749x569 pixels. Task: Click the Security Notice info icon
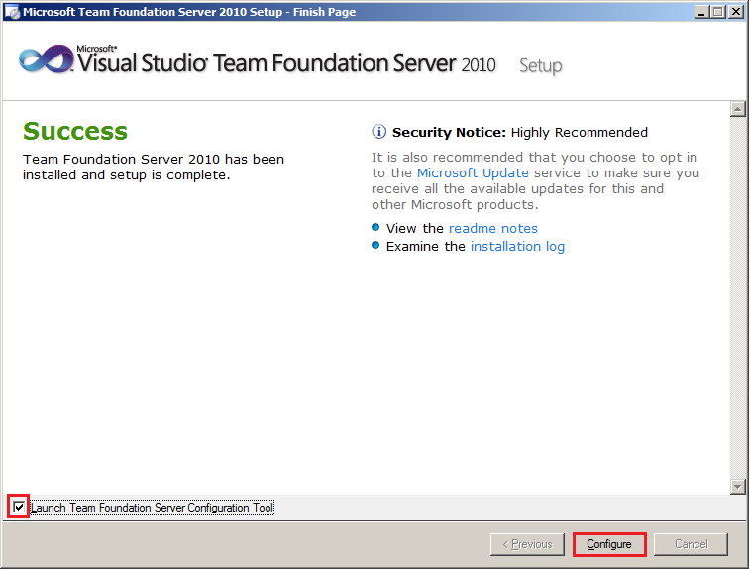[378, 132]
